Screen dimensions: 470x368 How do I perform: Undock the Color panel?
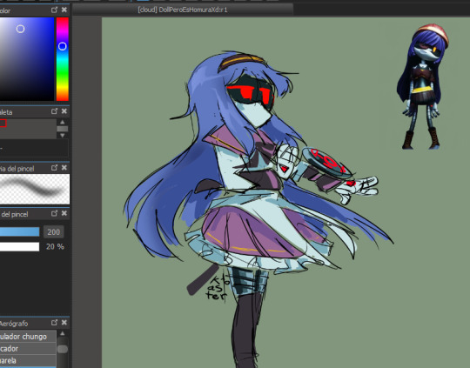[x=54, y=10]
